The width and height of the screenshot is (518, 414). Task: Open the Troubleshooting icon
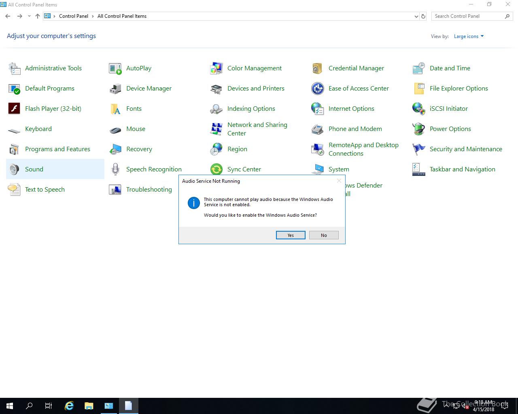[115, 190]
